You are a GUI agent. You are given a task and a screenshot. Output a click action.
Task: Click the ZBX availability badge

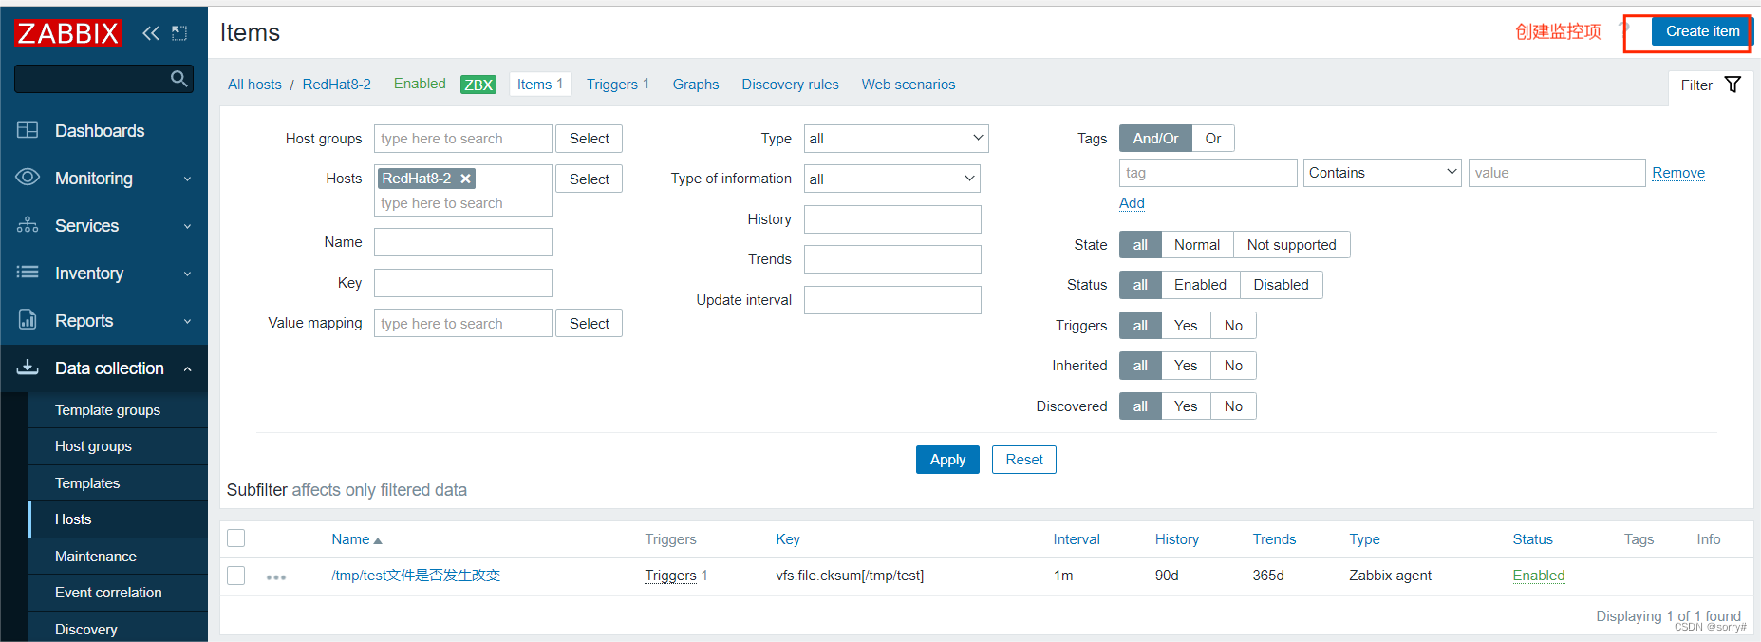(x=478, y=85)
